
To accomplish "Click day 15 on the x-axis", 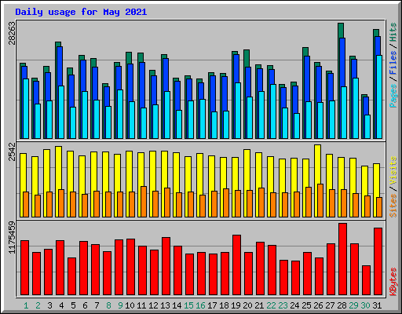I will click(x=188, y=305).
